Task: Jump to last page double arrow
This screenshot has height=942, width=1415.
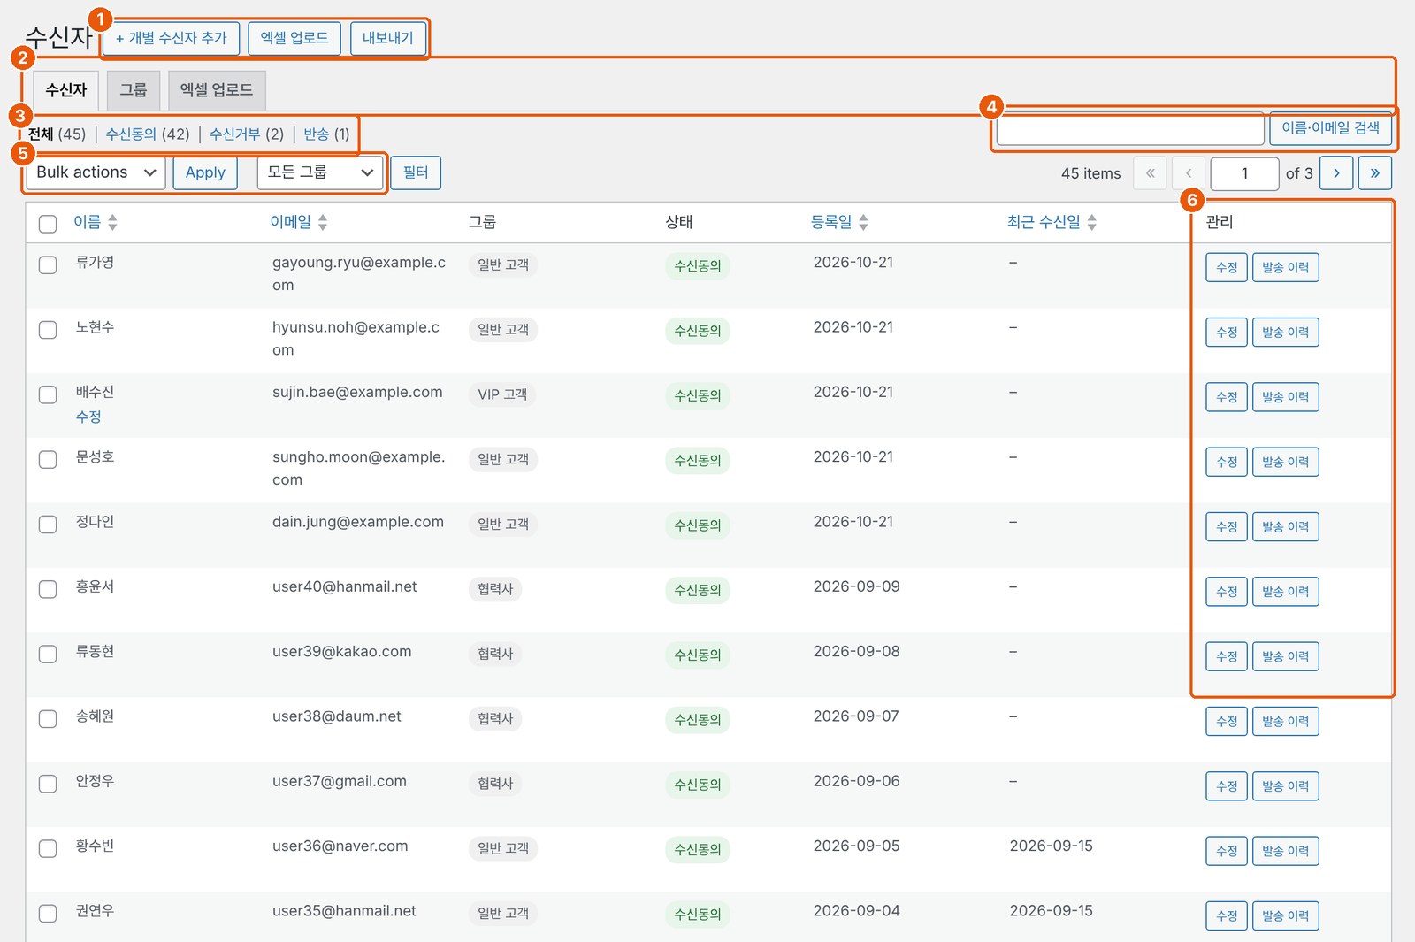Action: tap(1375, 173)
